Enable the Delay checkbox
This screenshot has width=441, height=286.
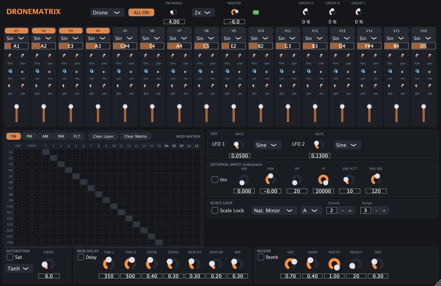pyautogui.click(x=81, y=257)
